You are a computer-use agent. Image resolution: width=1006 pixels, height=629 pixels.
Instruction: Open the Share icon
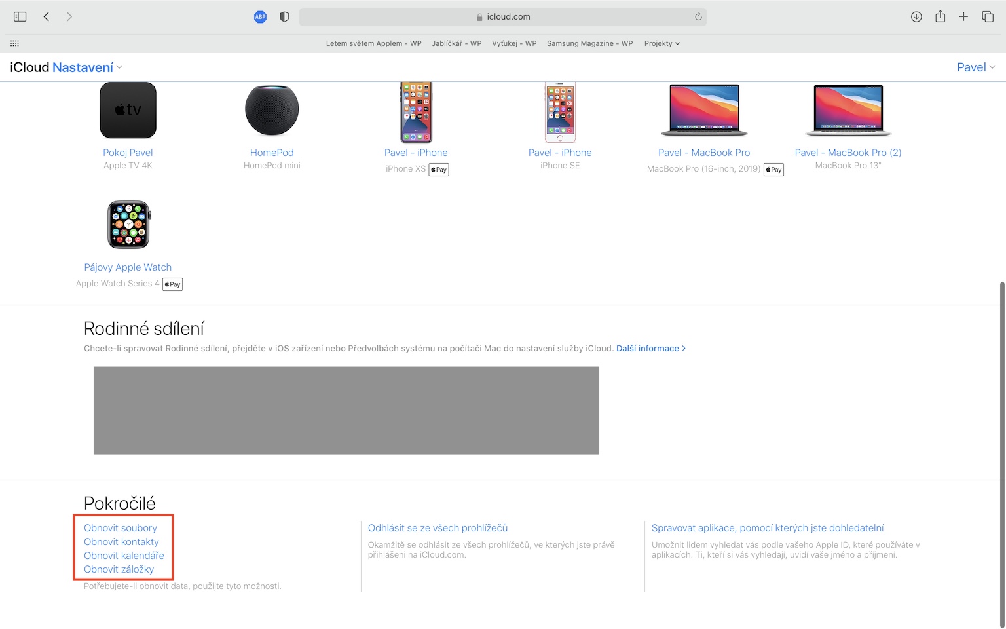(x=941, y=17)
